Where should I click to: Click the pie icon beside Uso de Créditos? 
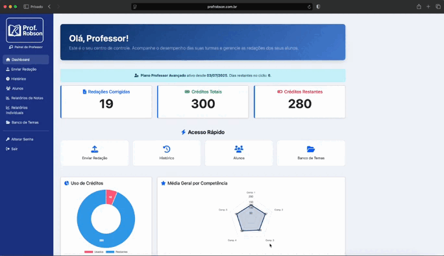tap(67, 183)
